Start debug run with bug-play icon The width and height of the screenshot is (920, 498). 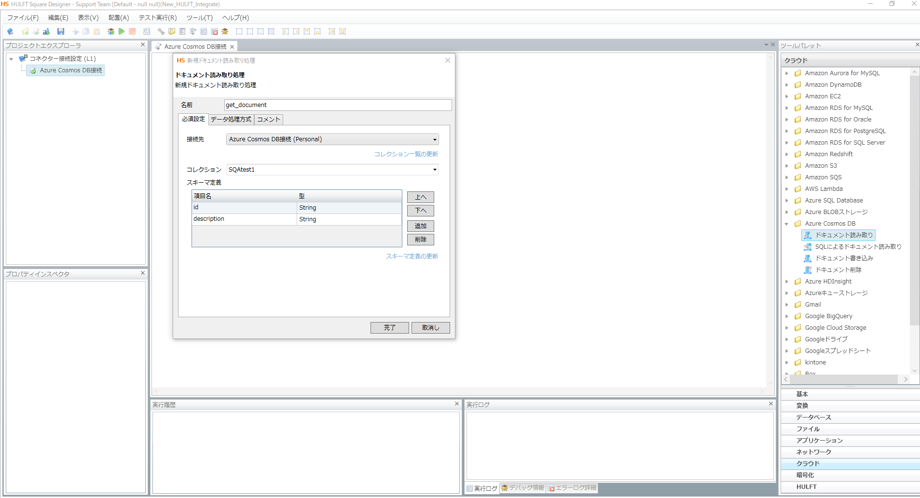(111, 31)
